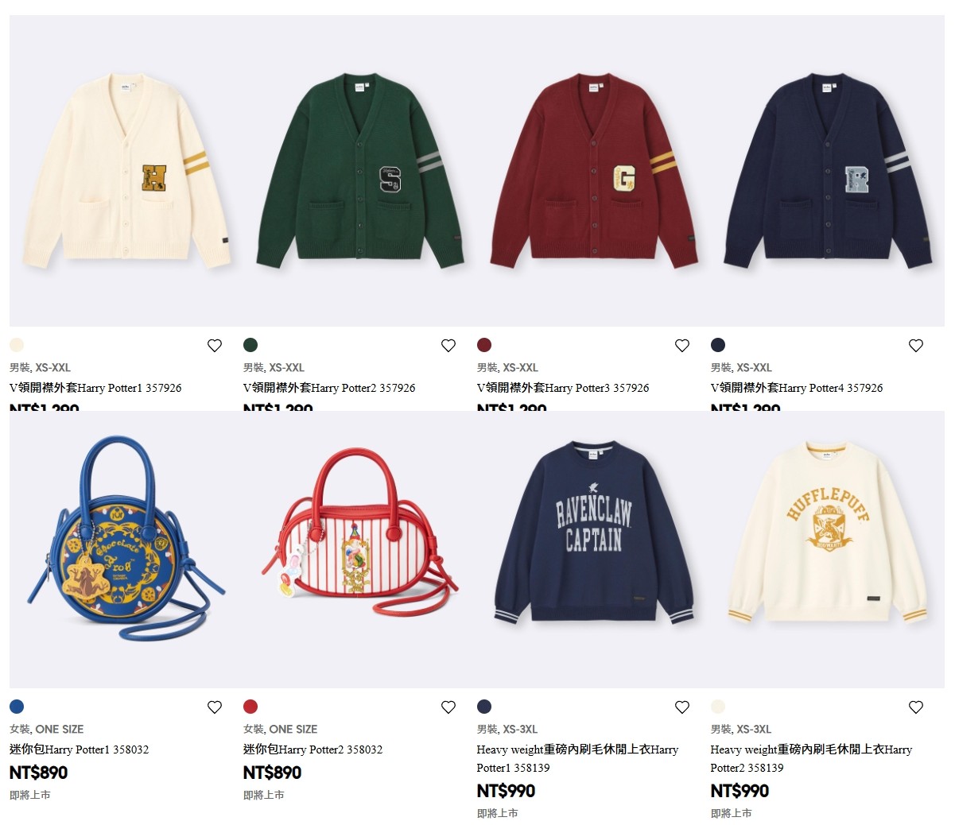The width and height of the screenshot is (955, 825).
Task: Favorite the Hufflepuff sweatshirt heart icon
Action: 916,707
